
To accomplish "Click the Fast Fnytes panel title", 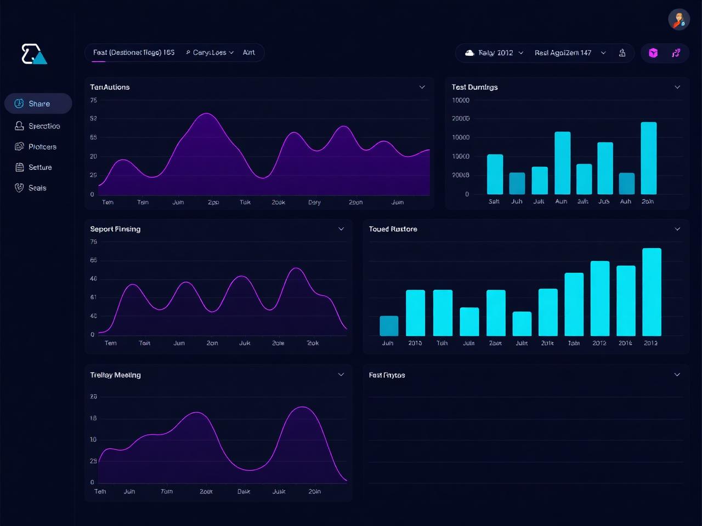I will pyautogui.click(x=387, y=375).
